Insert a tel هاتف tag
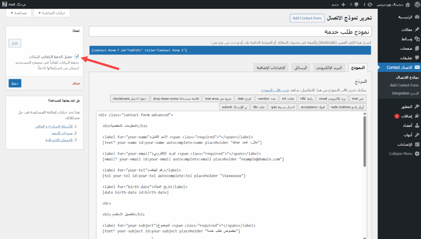 288,98
